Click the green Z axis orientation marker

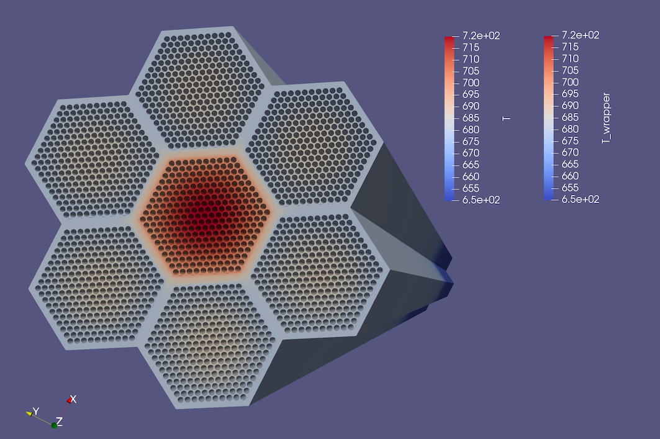tap(55, 425)
